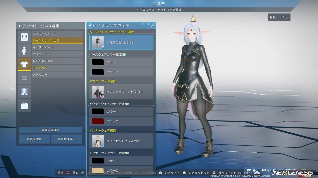
Task: Open the face editing category icon
Action: click(x=24, y=37)
